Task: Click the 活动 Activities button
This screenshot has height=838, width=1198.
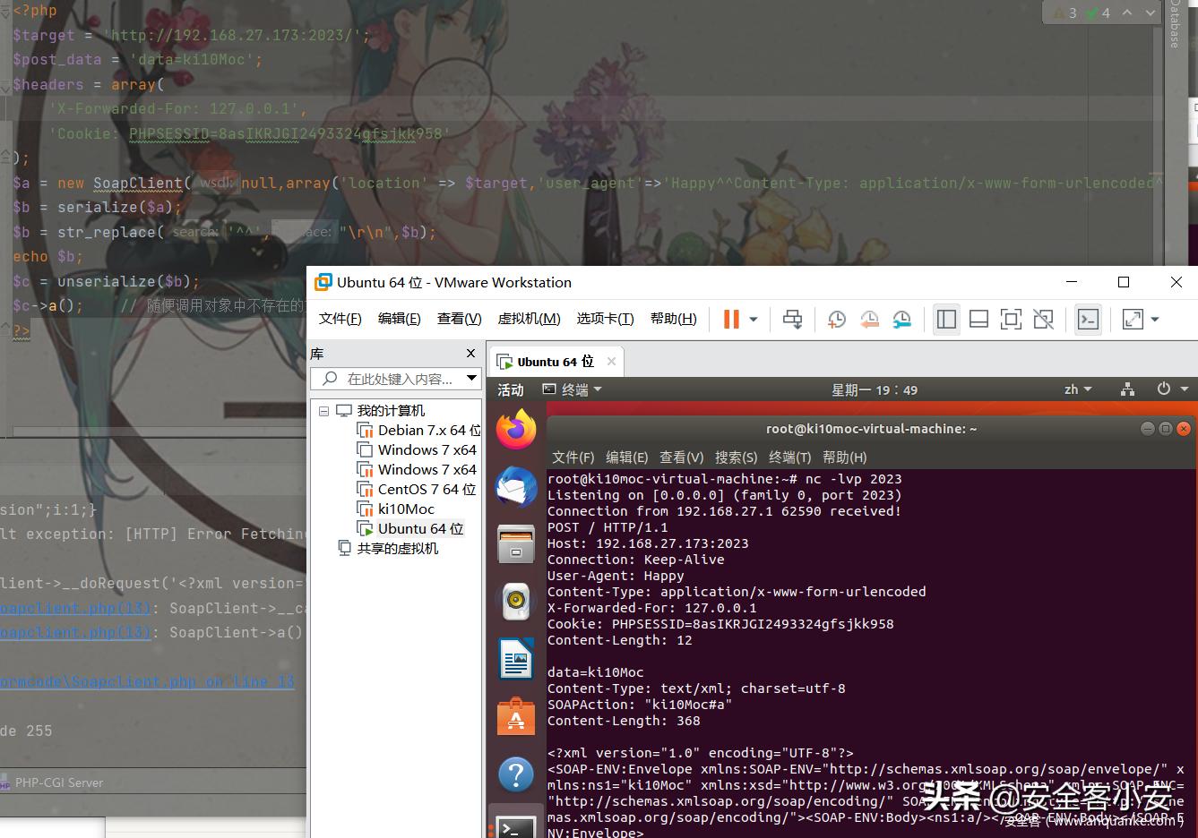Action: 511,390
